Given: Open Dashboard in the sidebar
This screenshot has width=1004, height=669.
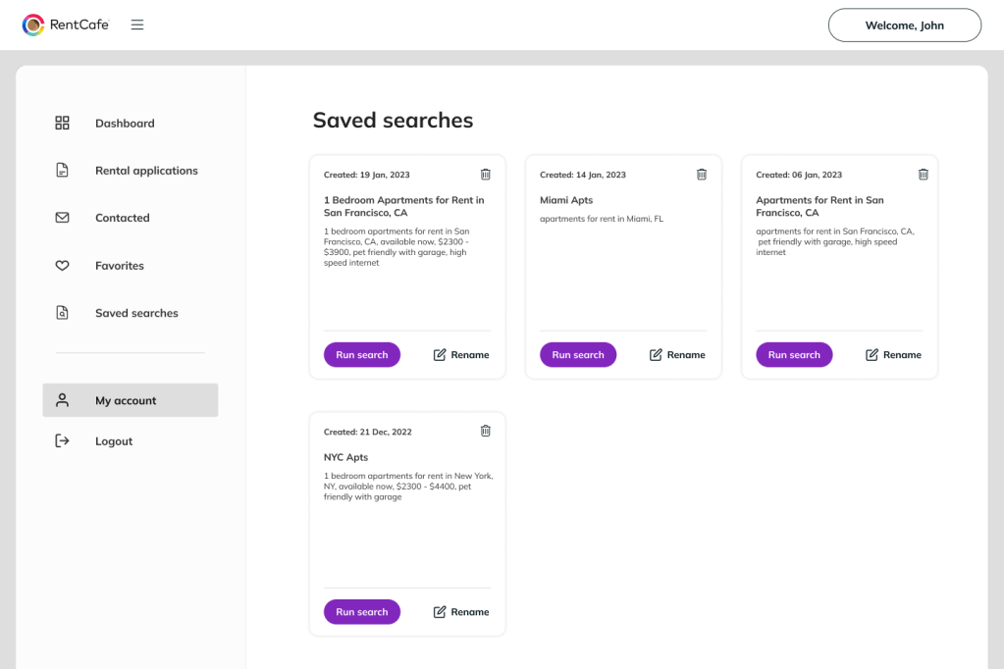Looking at the screenshot, I should pos(125,123).
